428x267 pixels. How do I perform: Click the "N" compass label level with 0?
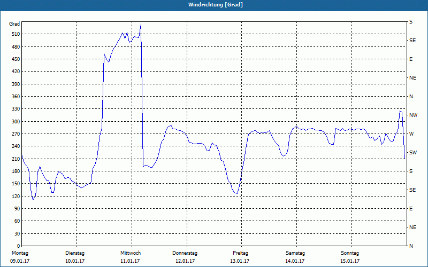tap(411, 246)
